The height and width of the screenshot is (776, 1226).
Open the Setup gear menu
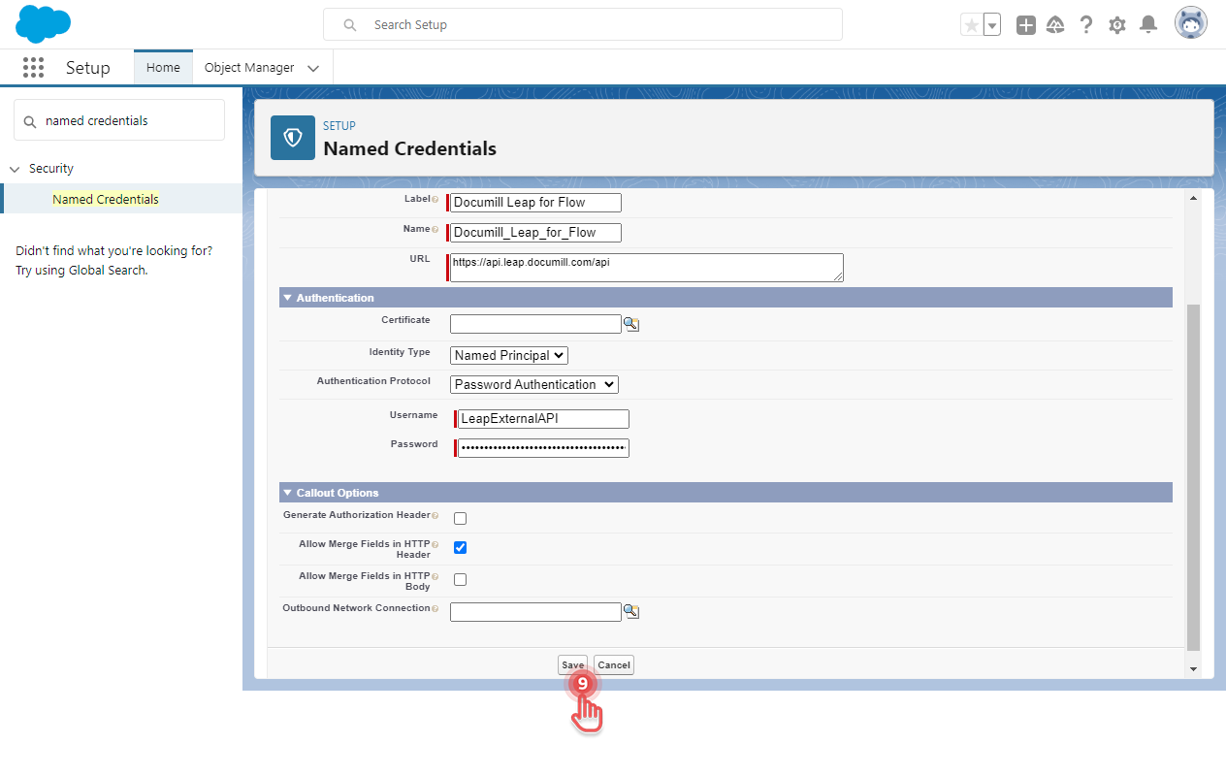1117,25
